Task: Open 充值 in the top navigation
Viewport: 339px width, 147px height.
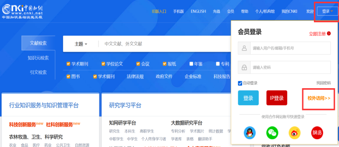Action: [x=216, y=12]
